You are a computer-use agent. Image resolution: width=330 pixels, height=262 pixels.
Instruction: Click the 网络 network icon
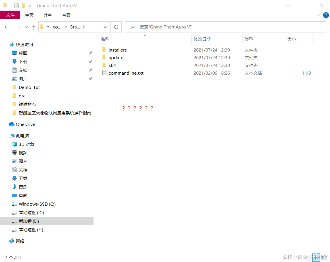(x=12, y=241)
